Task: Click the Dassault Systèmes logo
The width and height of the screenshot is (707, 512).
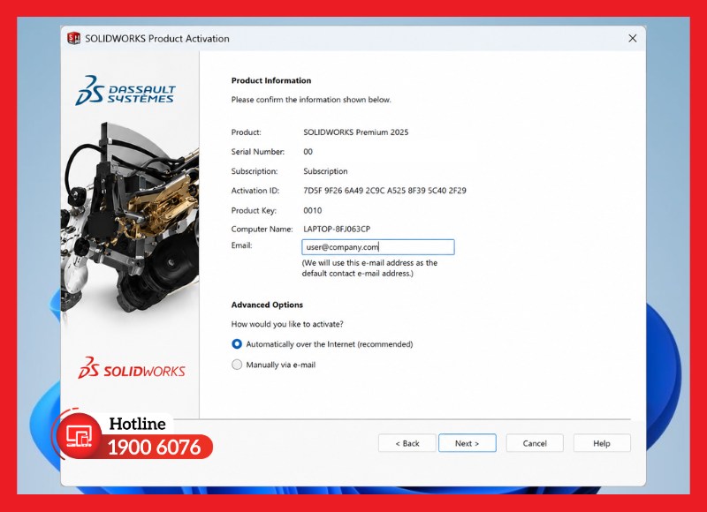Action: point(125,91)
